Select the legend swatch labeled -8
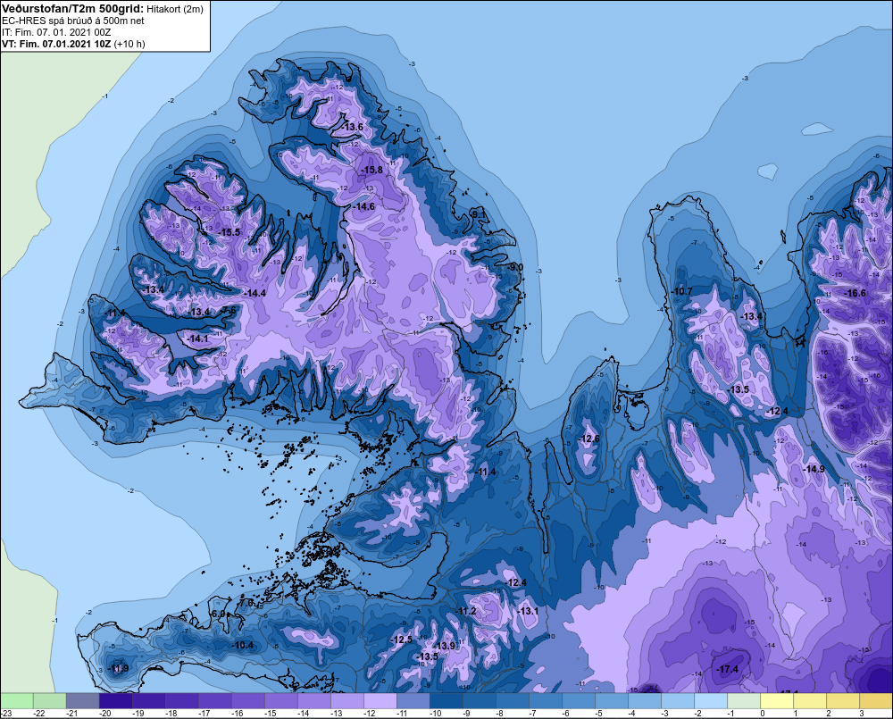Image resolution: width=893 pixels, height=719 pixels. tap(512, 700)
